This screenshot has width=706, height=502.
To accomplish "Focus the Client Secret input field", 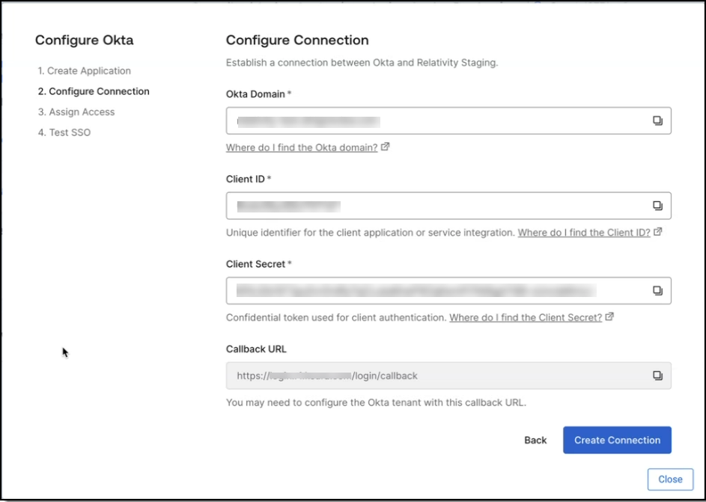I will click(x=448, y=290).
